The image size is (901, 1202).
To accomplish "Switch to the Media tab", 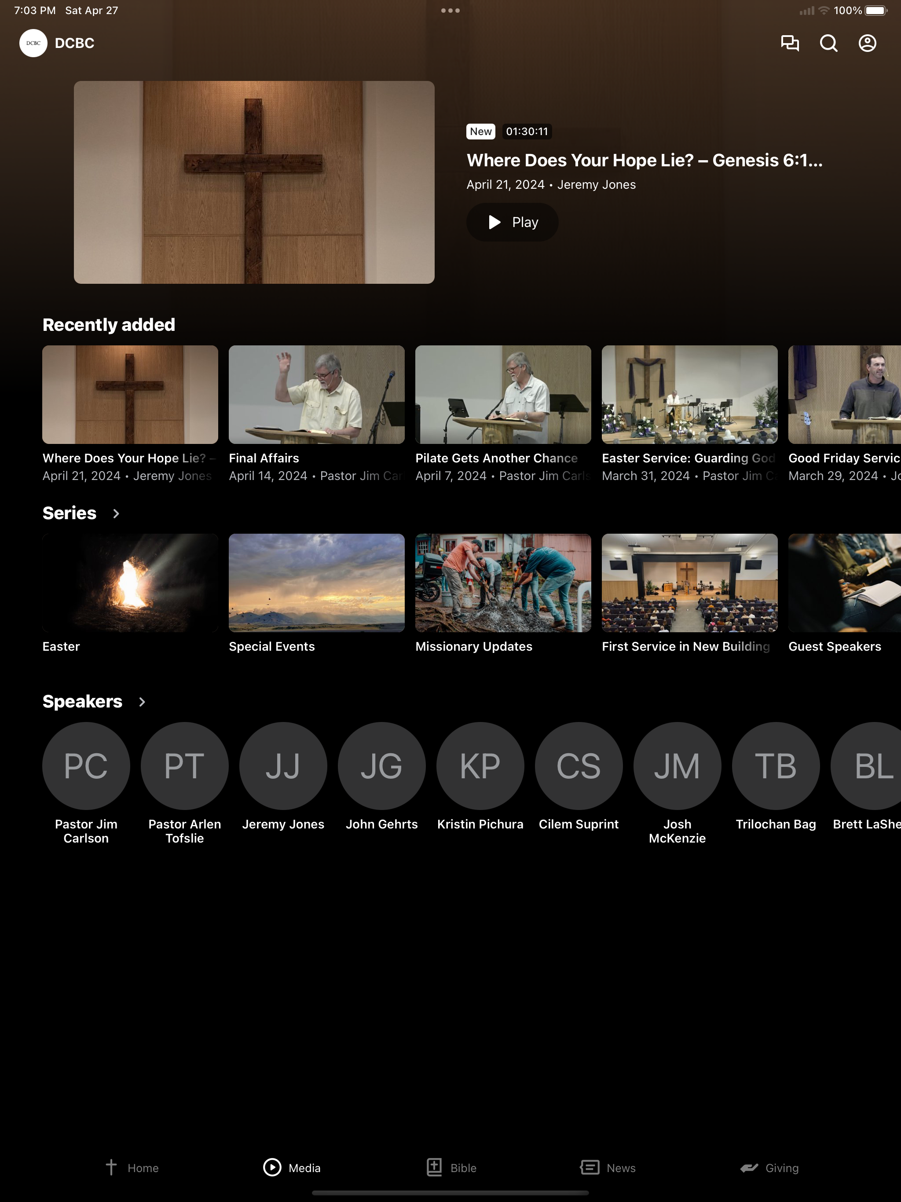I will click(x=292, y=1167).
